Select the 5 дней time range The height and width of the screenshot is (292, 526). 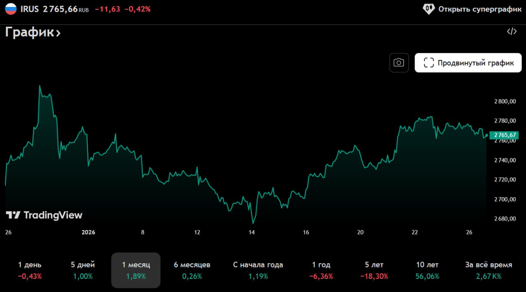(x=83, y=270)
